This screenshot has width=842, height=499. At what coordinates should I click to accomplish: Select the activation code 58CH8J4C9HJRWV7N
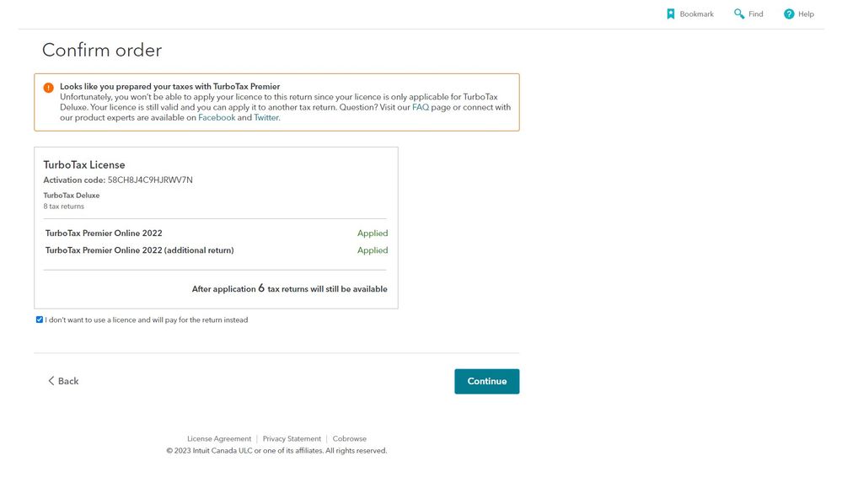(x=150, y=180)
